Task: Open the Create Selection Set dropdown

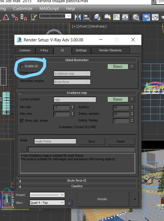Action: pyautogui.click(x=55, y=16)
